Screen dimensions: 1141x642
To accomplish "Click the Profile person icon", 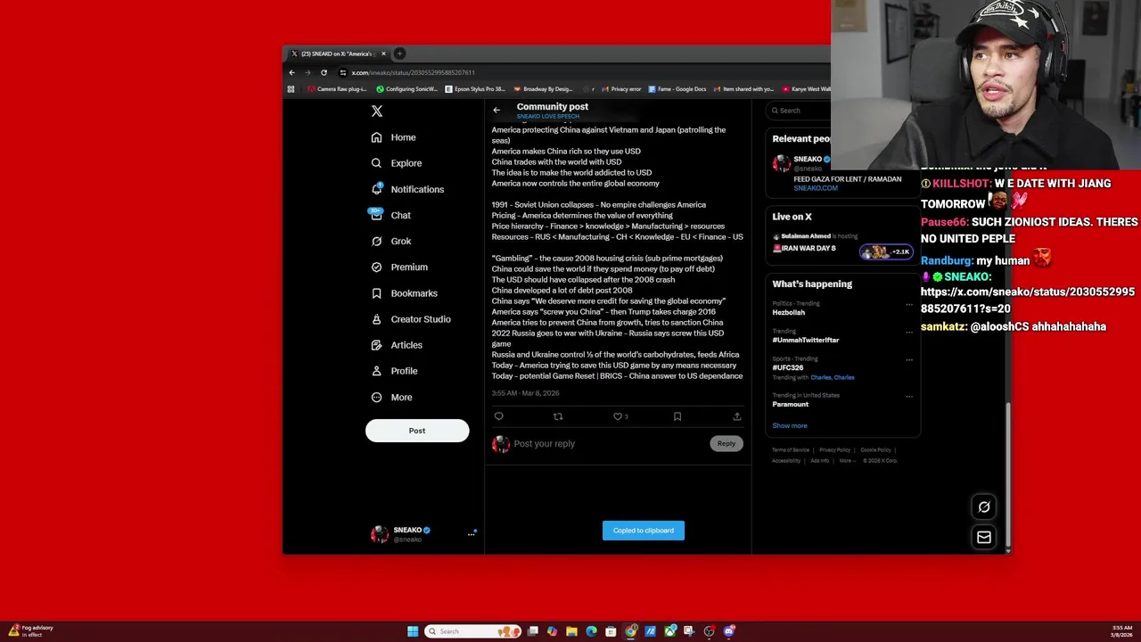I will (x=376, y=370).
